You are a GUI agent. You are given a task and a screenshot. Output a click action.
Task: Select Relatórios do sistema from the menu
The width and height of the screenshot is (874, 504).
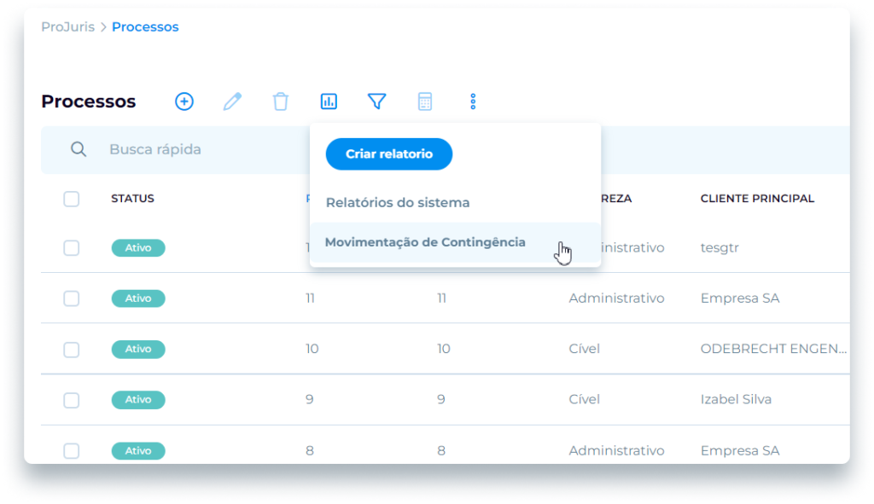click(398, 202)
